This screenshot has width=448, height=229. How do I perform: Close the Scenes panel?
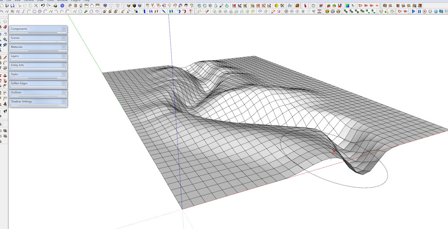point(64,38)
